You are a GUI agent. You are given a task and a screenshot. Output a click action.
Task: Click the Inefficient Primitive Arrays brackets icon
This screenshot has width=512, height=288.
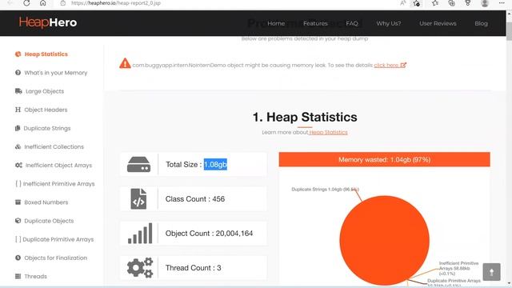tap(18, 183)
